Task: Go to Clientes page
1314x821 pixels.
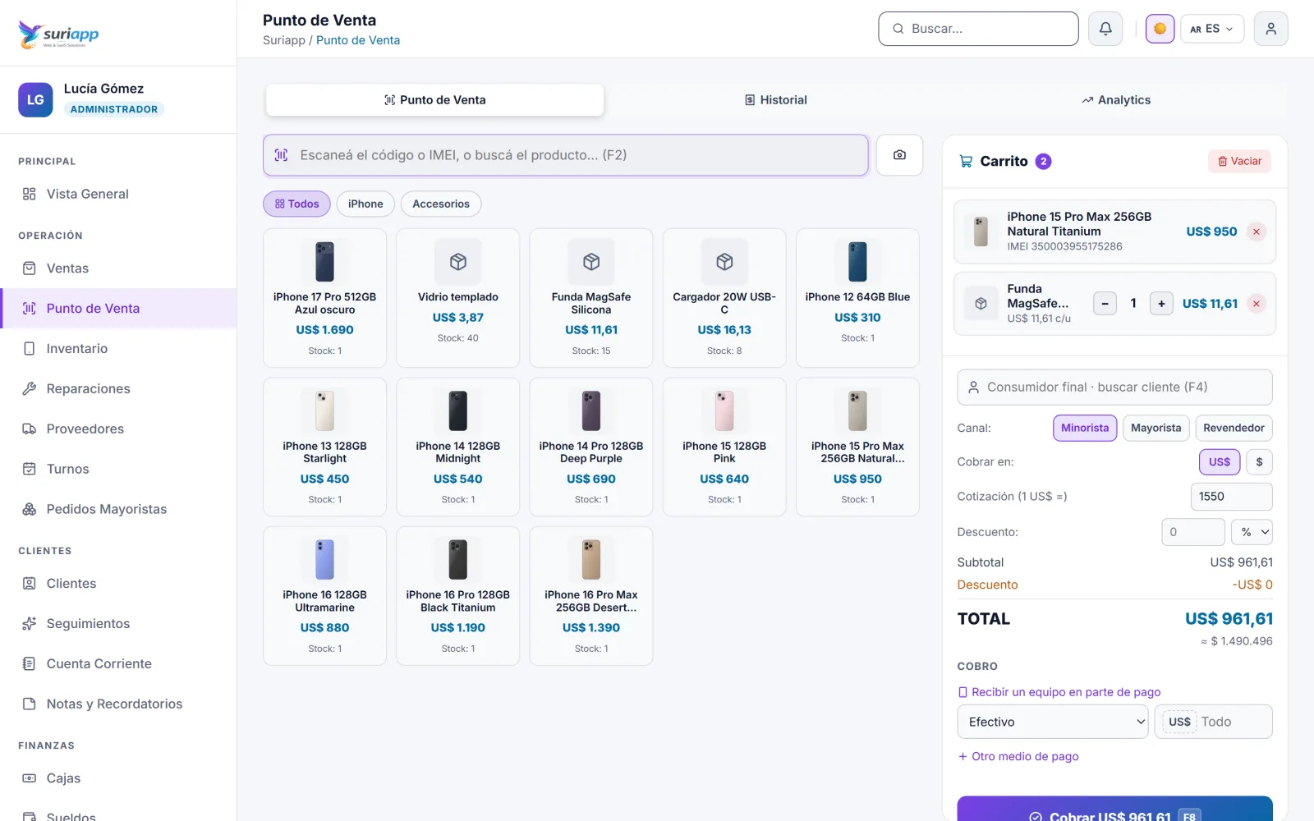Action: [118, 584]
